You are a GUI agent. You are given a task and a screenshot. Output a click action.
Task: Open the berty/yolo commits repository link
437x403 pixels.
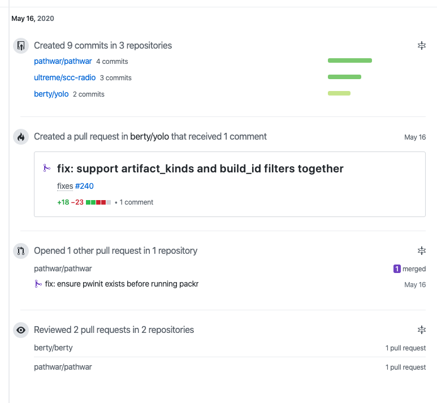pos(51,94)
